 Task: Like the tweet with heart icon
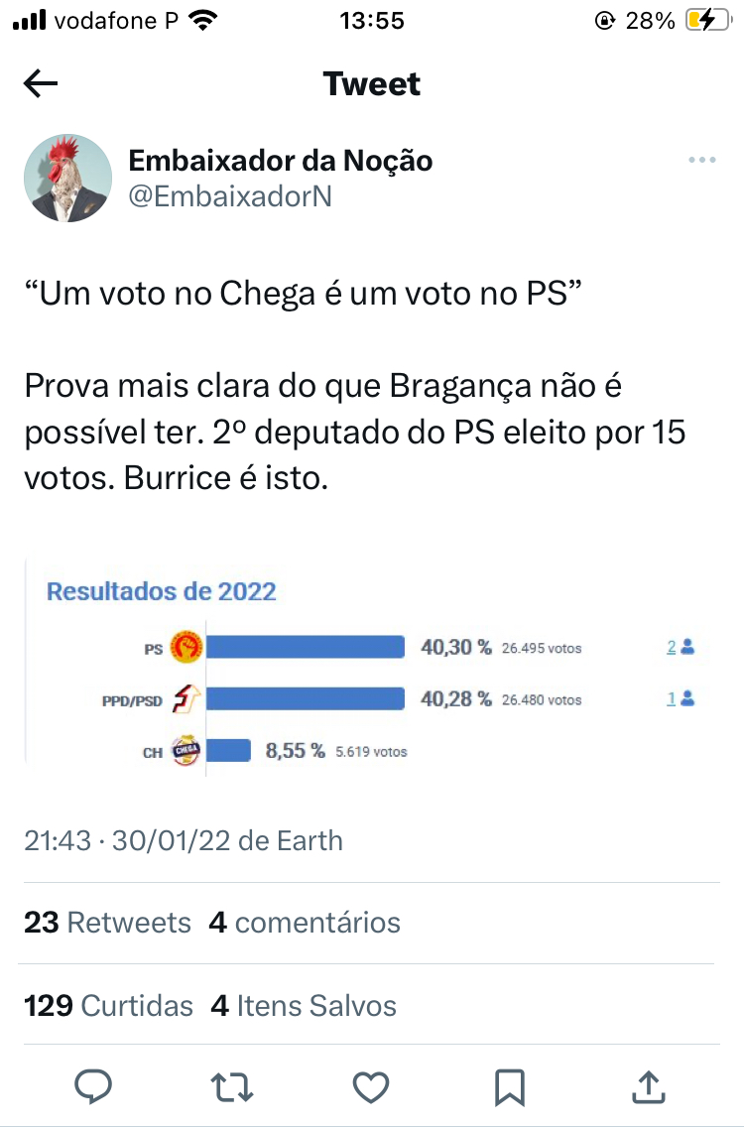[371, 1086]
